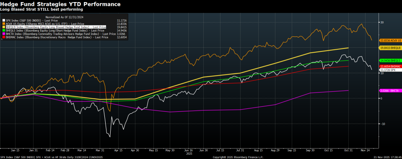Click the 'Feb 14' date label

point(50,150)
